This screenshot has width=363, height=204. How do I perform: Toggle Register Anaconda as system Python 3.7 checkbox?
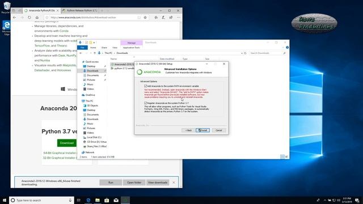coord(146,103)
